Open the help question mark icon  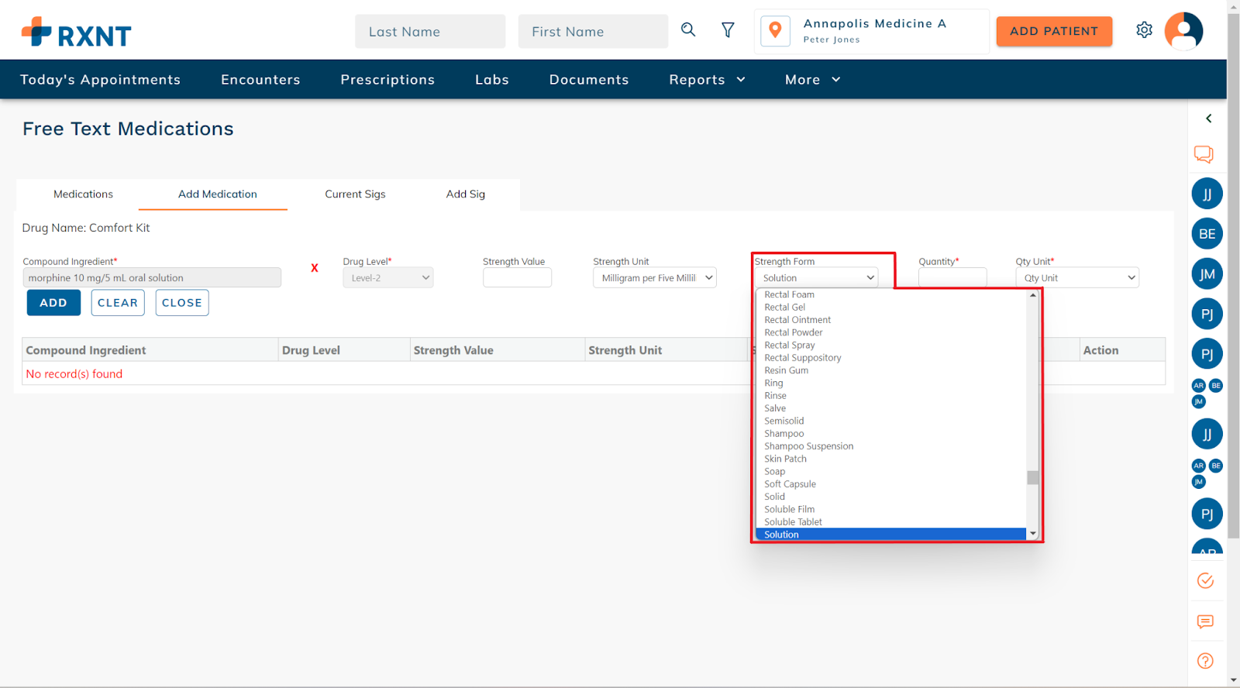coord(1205,661)
